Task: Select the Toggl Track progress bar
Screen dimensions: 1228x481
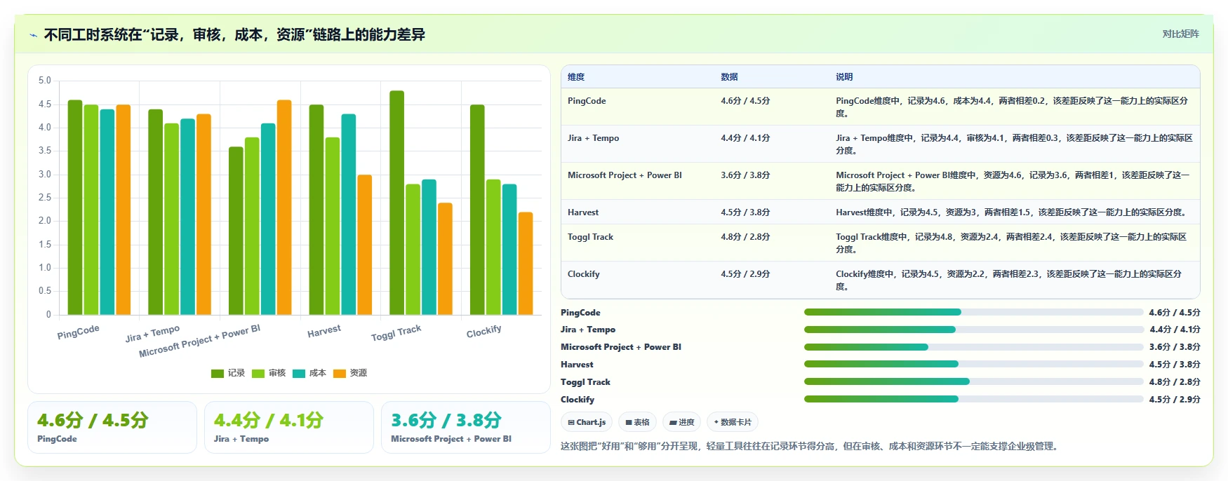Action: point(974,381)
